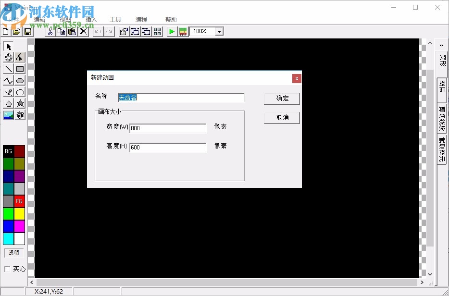Click vertical scrollbar up arrow
The image size is (449, 296).
430,43
